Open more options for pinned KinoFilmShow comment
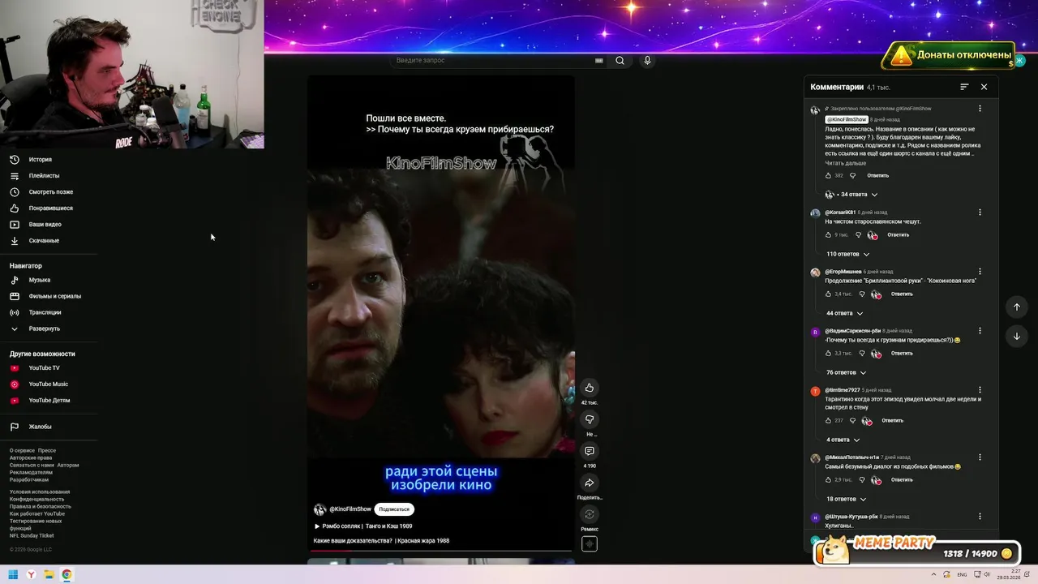 [980, 109]
